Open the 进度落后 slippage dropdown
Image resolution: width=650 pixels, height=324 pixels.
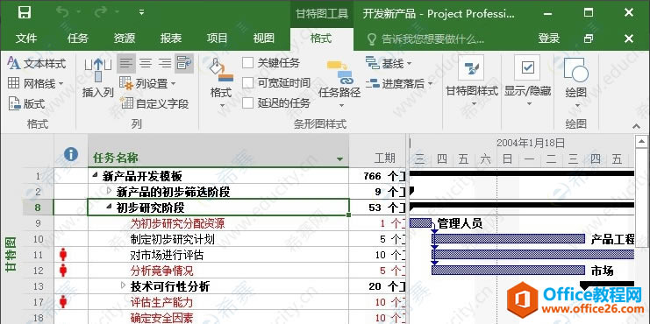click(399, 83)
